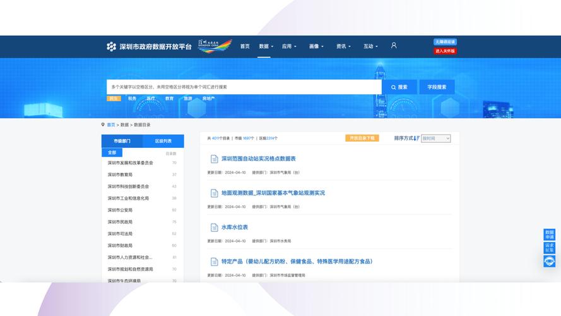561x316 pixels.
Task: Switch to the 市级部门 tab
Action: [122, 141]
